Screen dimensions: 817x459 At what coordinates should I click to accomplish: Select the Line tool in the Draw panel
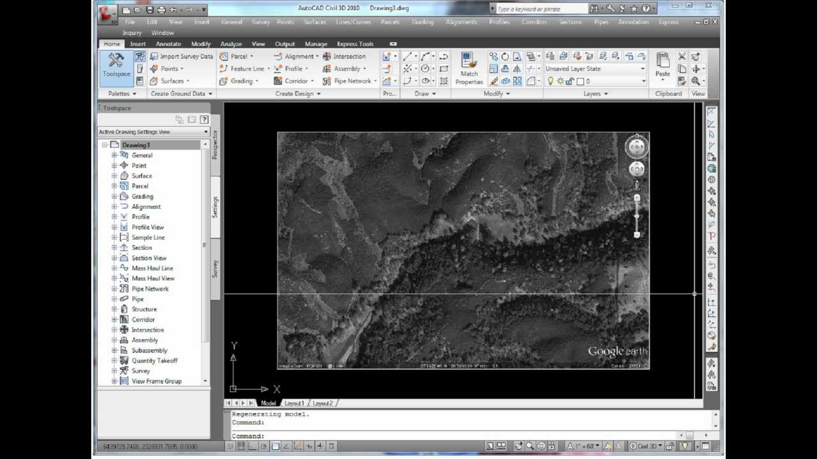point(407,56)
